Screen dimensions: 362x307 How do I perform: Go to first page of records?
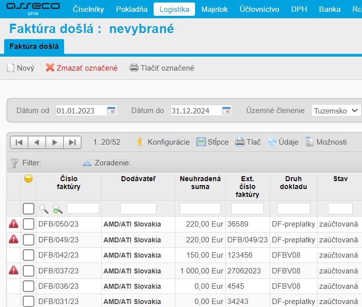click(19, 142)
